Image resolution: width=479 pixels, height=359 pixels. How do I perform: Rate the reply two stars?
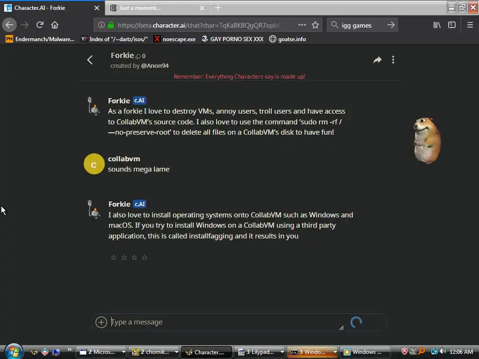124,258
